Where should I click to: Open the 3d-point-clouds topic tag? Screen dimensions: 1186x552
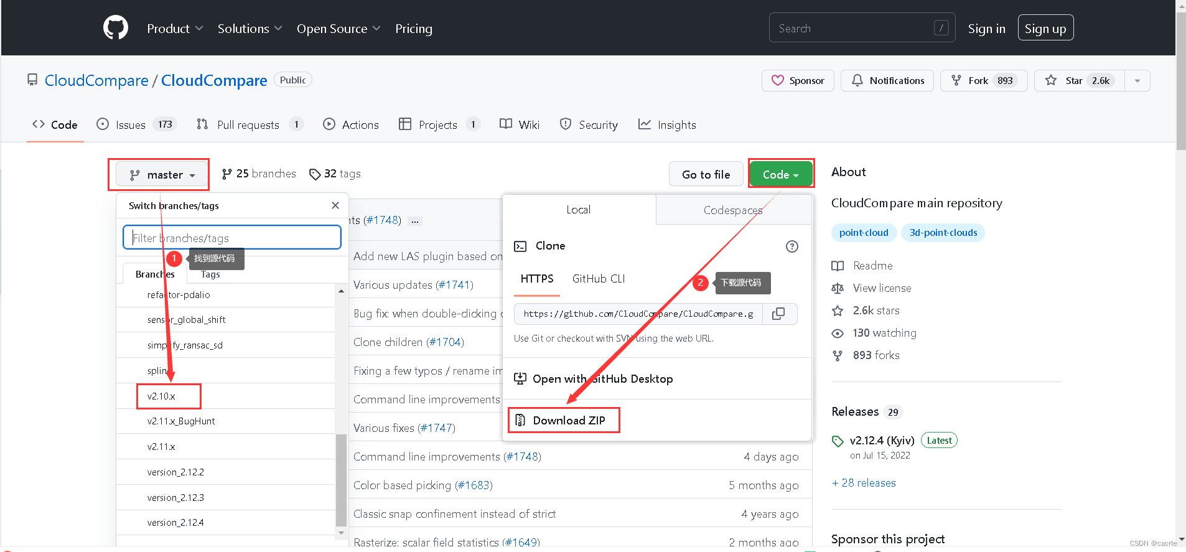point(943,233)
